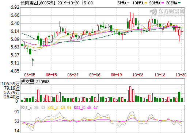Click the 09-06 date label
The image size is (190, 133).
[x=95, y=75]
